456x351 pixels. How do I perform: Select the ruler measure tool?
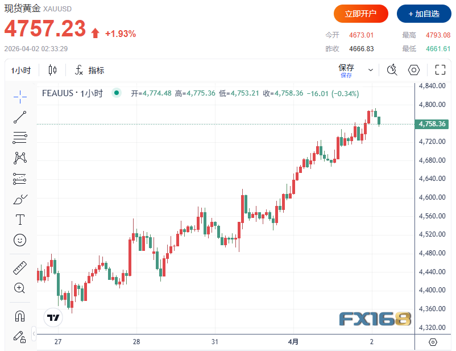tap(20, 268)
